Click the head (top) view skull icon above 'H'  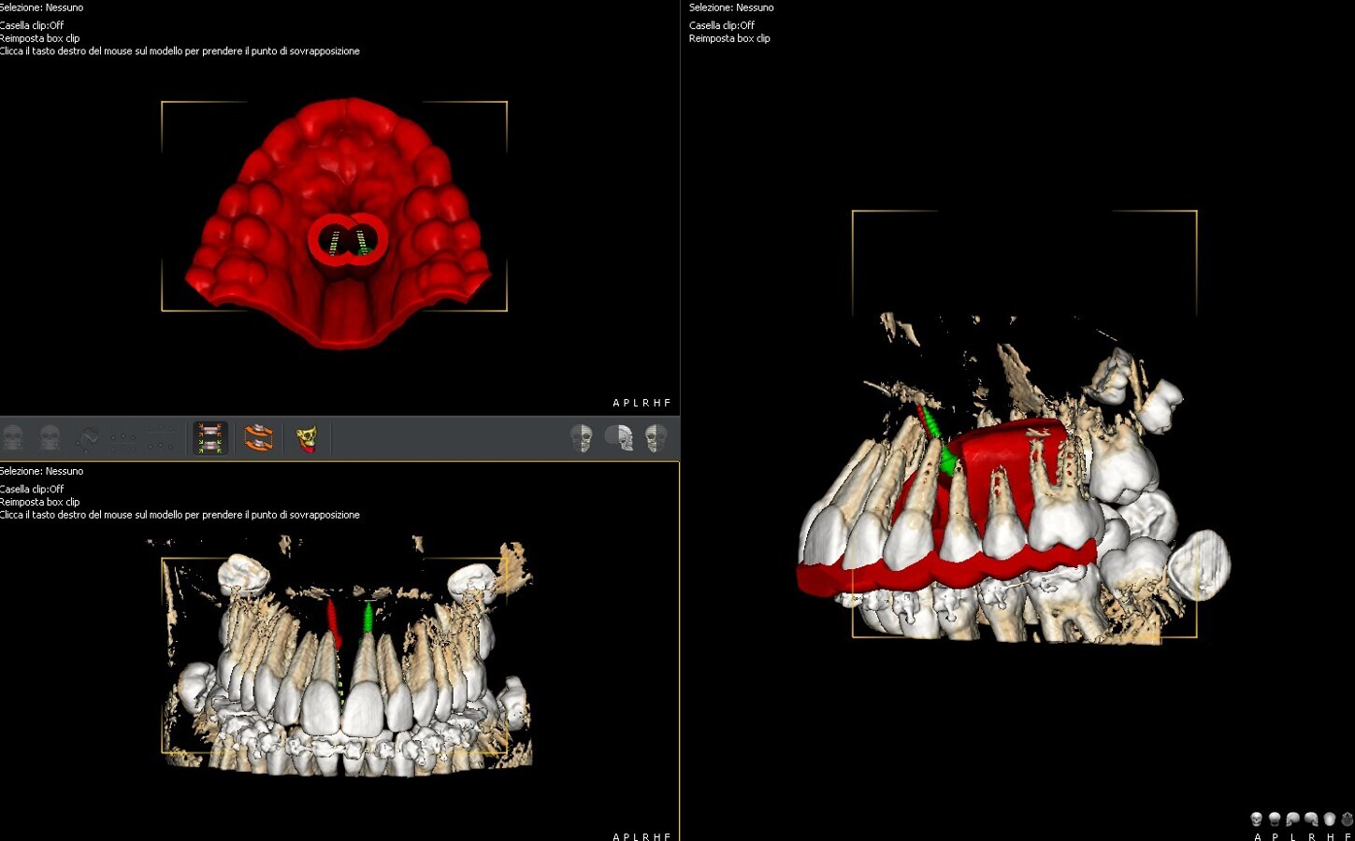point(1330,820)
